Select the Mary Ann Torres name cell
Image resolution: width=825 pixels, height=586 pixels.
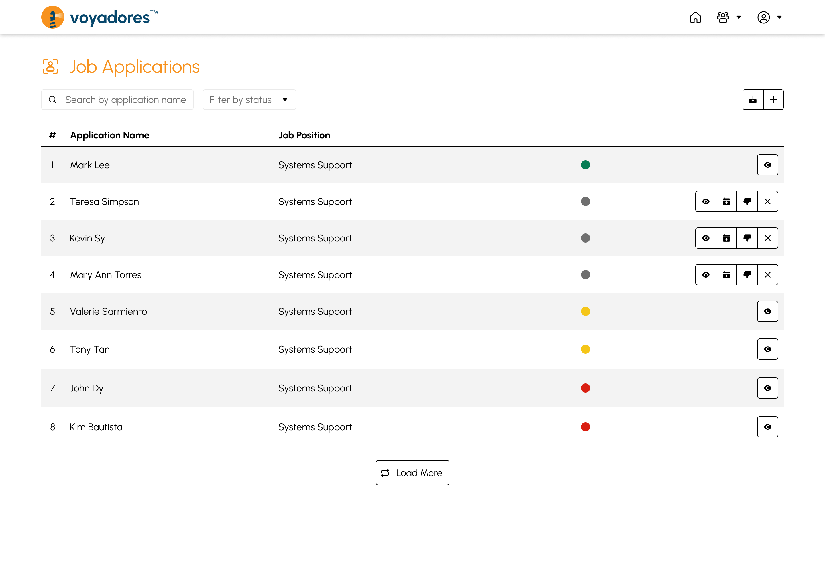coord(106,275)
